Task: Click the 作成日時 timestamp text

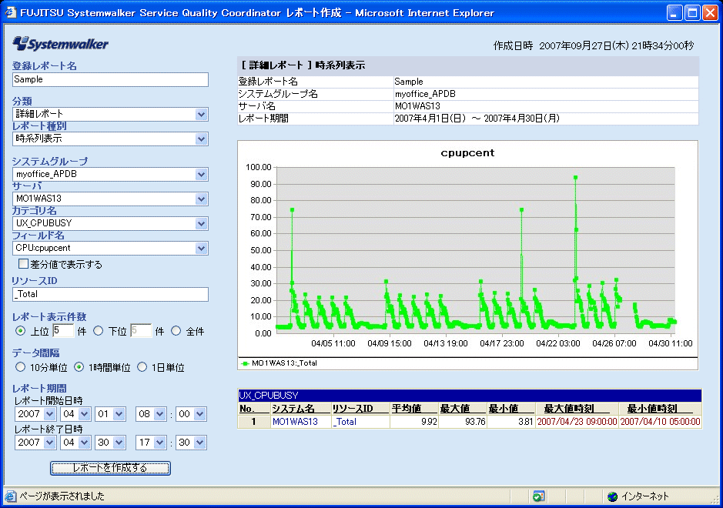Action: click(594, 45)
